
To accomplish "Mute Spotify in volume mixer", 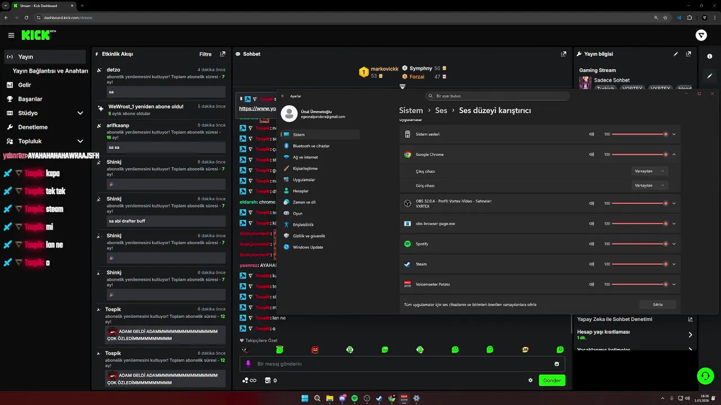I will (591, 244).
